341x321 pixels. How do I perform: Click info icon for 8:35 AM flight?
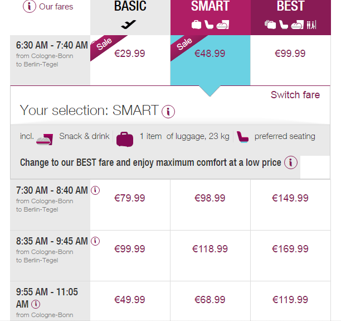pyautogui.click(x=95, y=241)
